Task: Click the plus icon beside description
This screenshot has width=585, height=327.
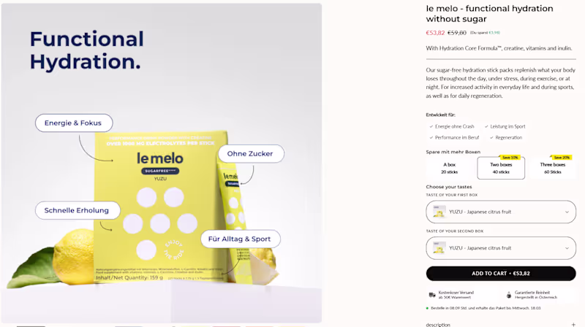Action: point(573,324)
